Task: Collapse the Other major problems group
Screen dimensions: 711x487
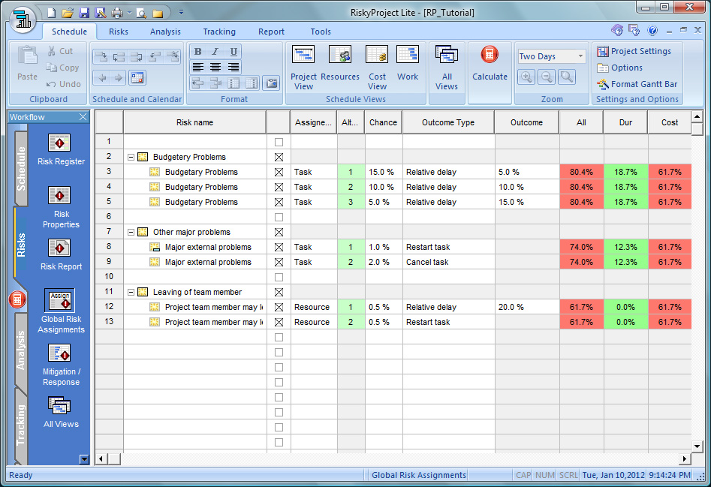Action: pyautogui.click(x=131, y=232)
